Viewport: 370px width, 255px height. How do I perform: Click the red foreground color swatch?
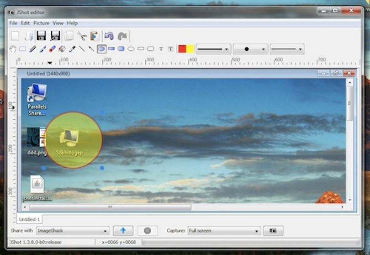click(182, 49)
